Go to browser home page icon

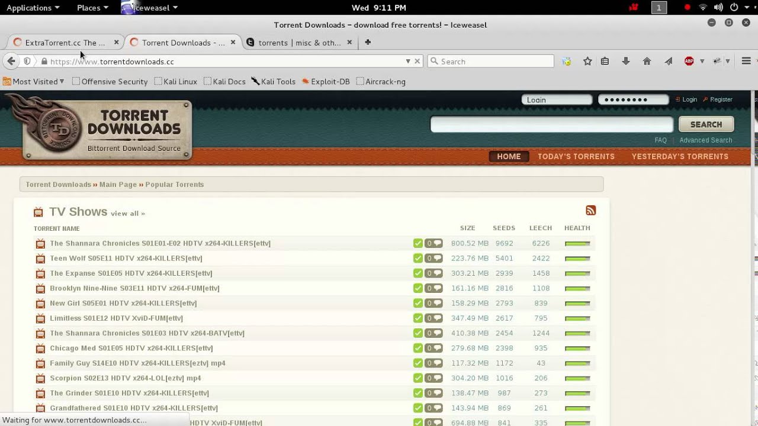click(647, 61)
